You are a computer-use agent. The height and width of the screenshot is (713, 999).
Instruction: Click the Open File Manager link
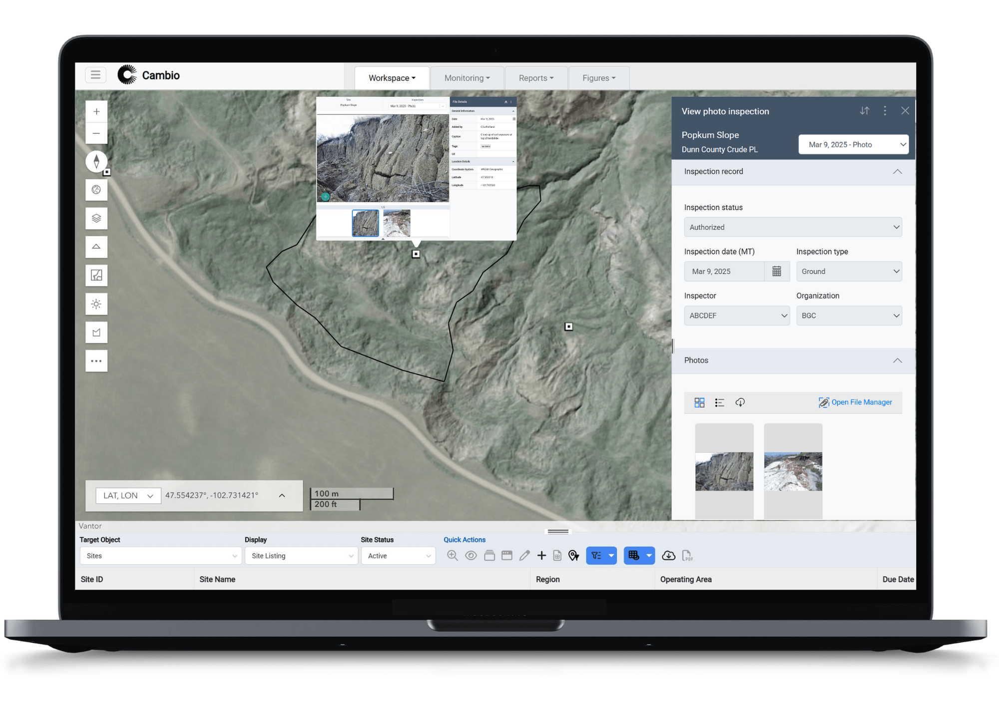pyautogui.click(x=856, y=402)
